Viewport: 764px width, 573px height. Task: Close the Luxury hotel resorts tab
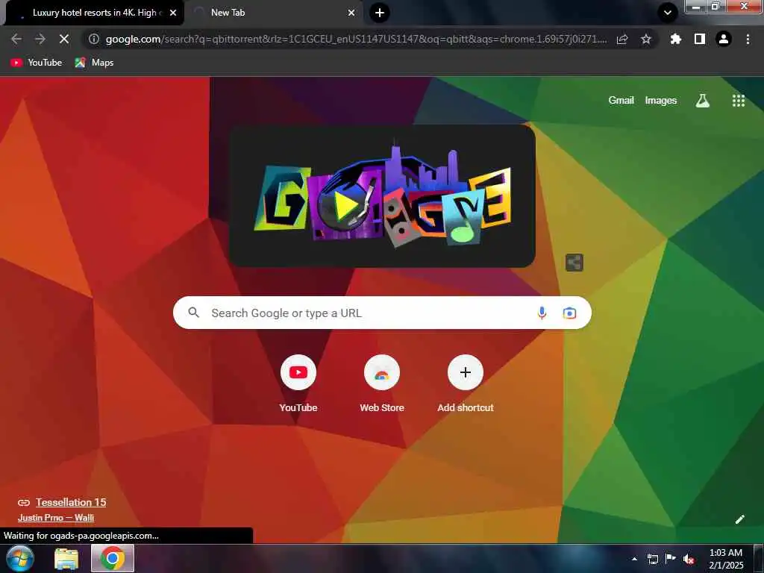click(173, 13)
